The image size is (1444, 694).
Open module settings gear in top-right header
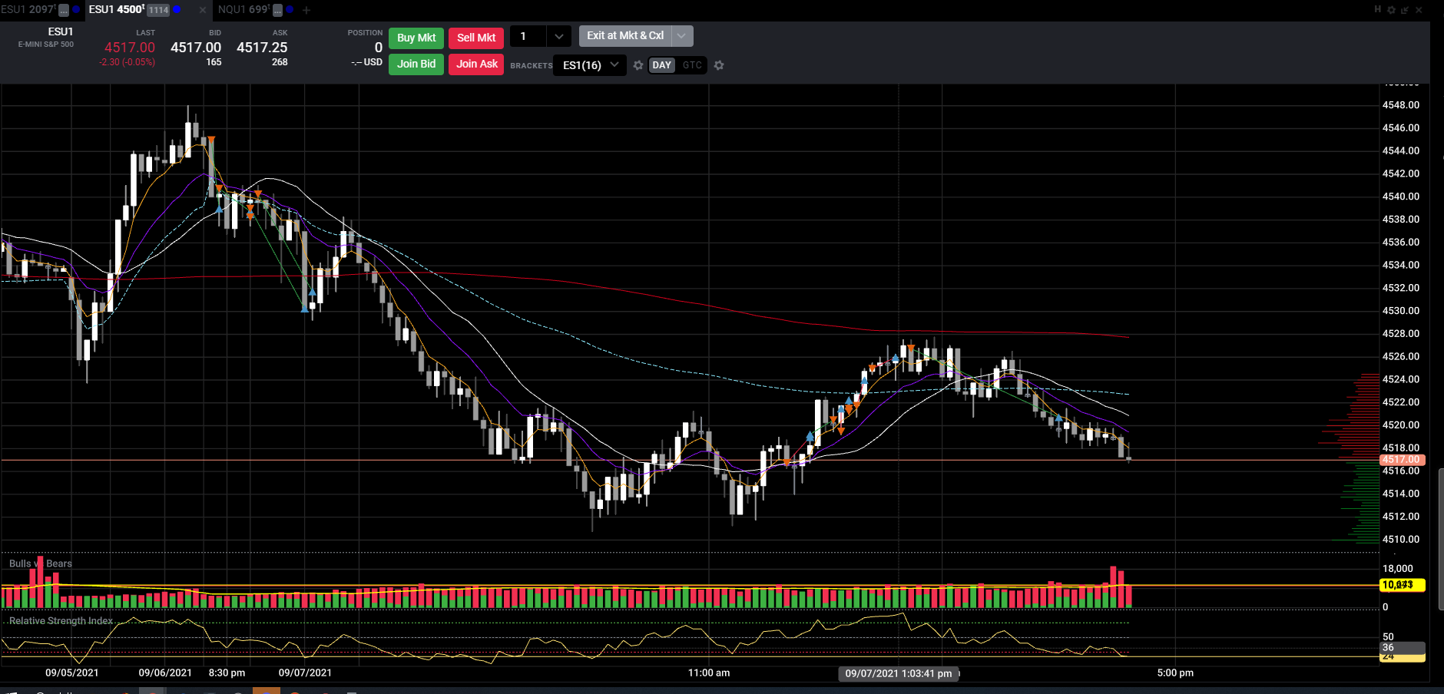coord(1391,10)
